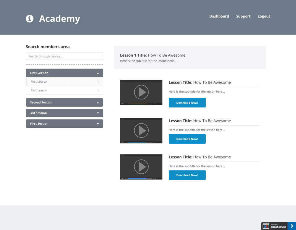Click Logout in the header

pos(264,16)
